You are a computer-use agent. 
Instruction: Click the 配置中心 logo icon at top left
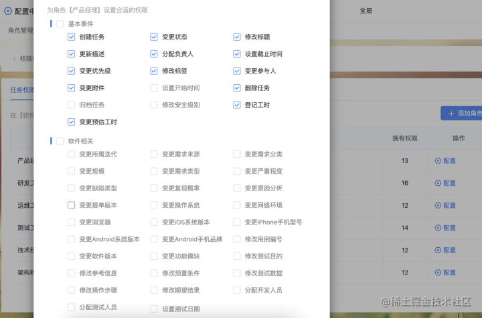(8, 11)
